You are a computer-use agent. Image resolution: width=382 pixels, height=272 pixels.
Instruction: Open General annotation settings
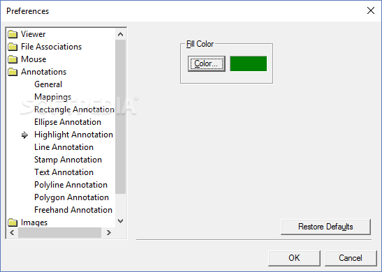click(x=48, y=84)
